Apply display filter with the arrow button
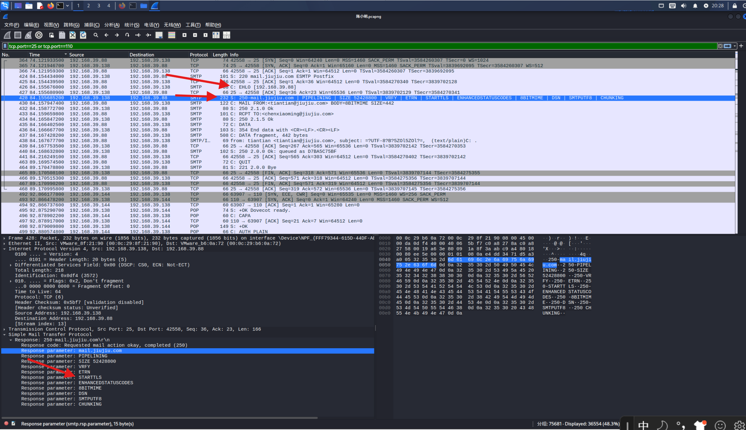Screen dimensions: 746x430 pyautogui.click(x=728, y=46)
